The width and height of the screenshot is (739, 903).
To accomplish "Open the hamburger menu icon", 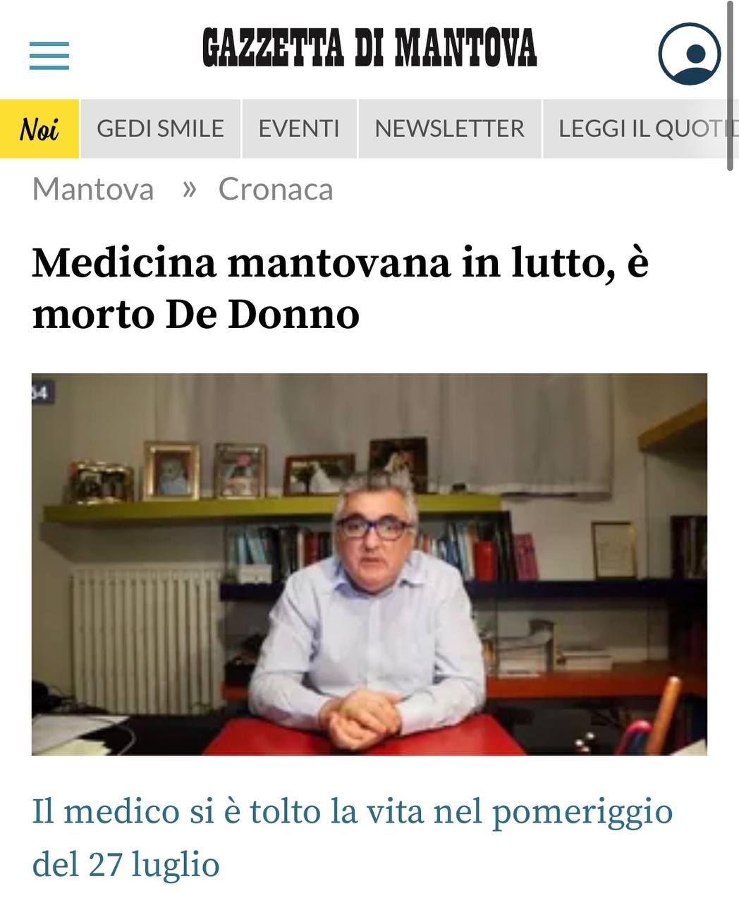I will 49,56.
